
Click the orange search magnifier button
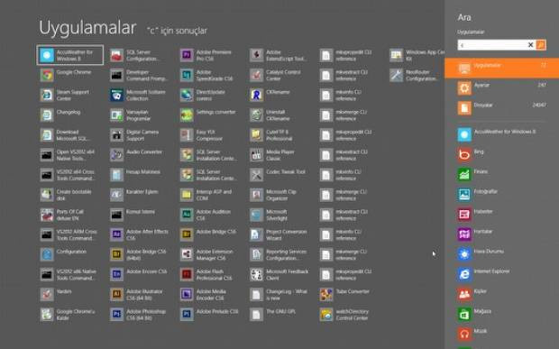click(x=541, y=45)
